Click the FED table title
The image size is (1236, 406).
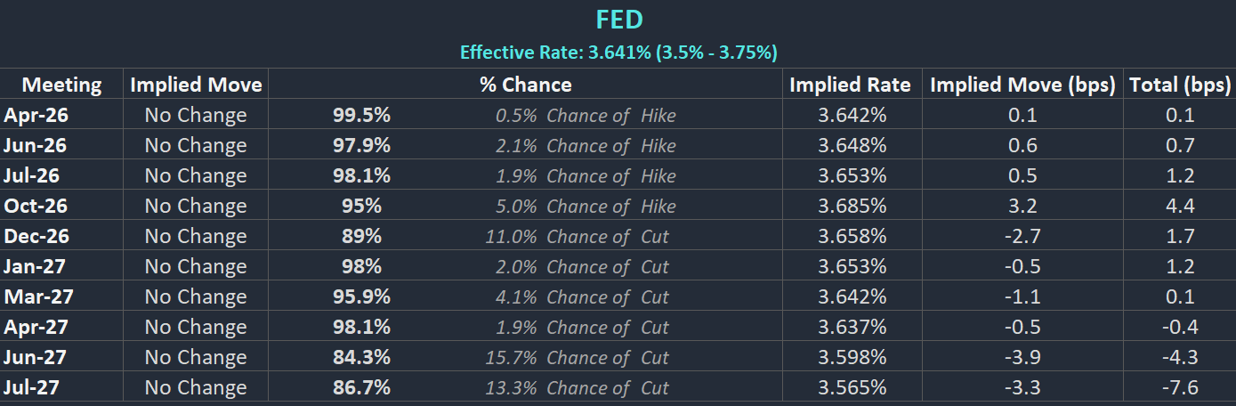click(618, 20)
